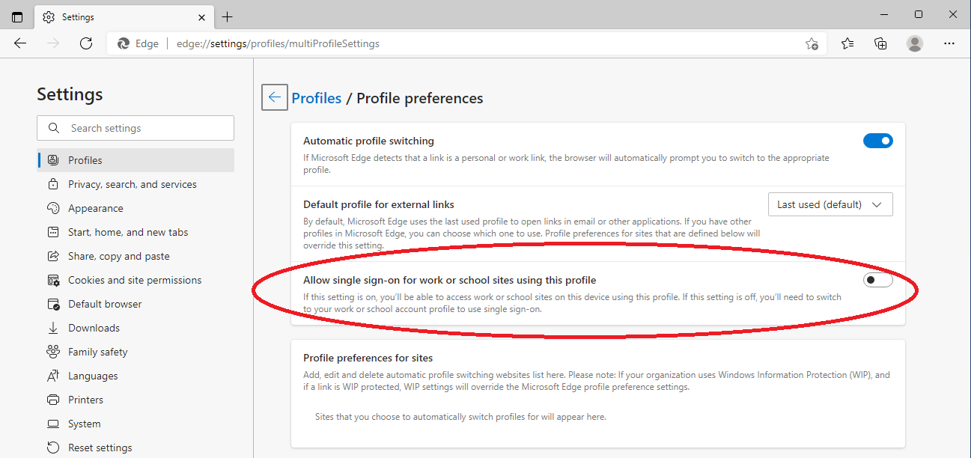Turn off Automatic profile switching toggle
Screen dimensions: 971x458
(x=878, y=141)
